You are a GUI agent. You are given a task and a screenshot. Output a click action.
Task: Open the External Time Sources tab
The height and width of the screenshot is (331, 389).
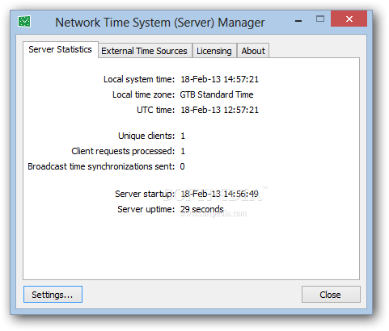pyautogui.click(x=145, y=51)
